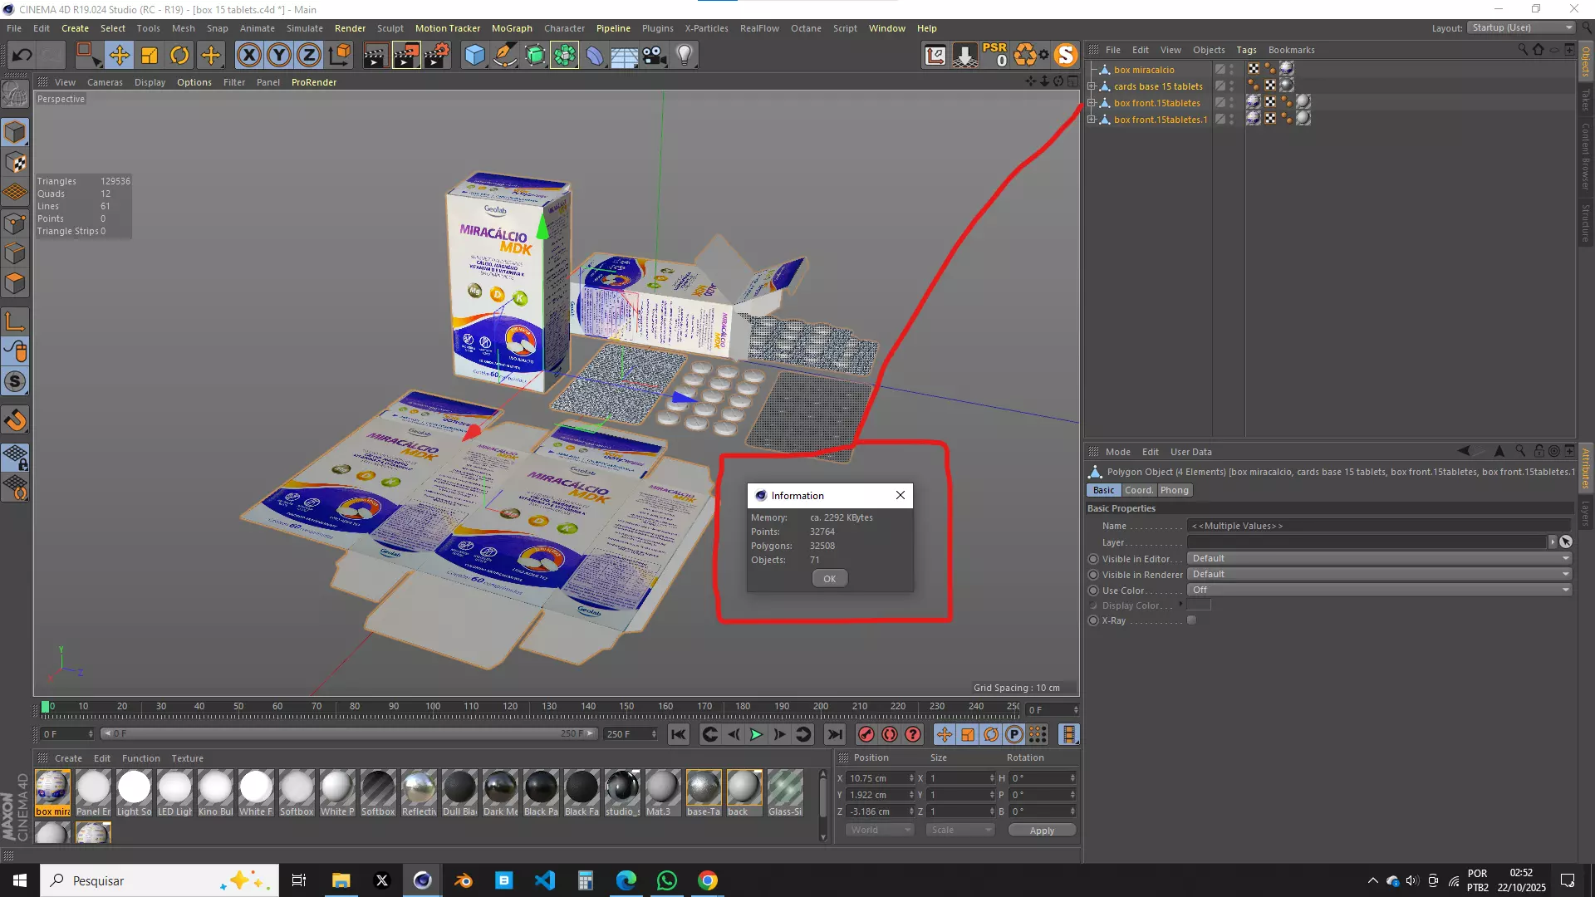Click the Apply button in coordinates panel
This screenshot has height=897, width=1595.
pyautogui.click(x=1042, y=831)
